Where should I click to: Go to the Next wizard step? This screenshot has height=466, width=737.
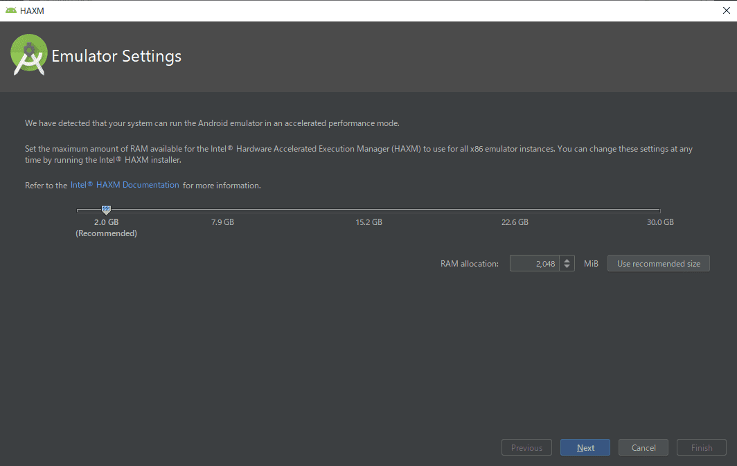coord(585,448)
